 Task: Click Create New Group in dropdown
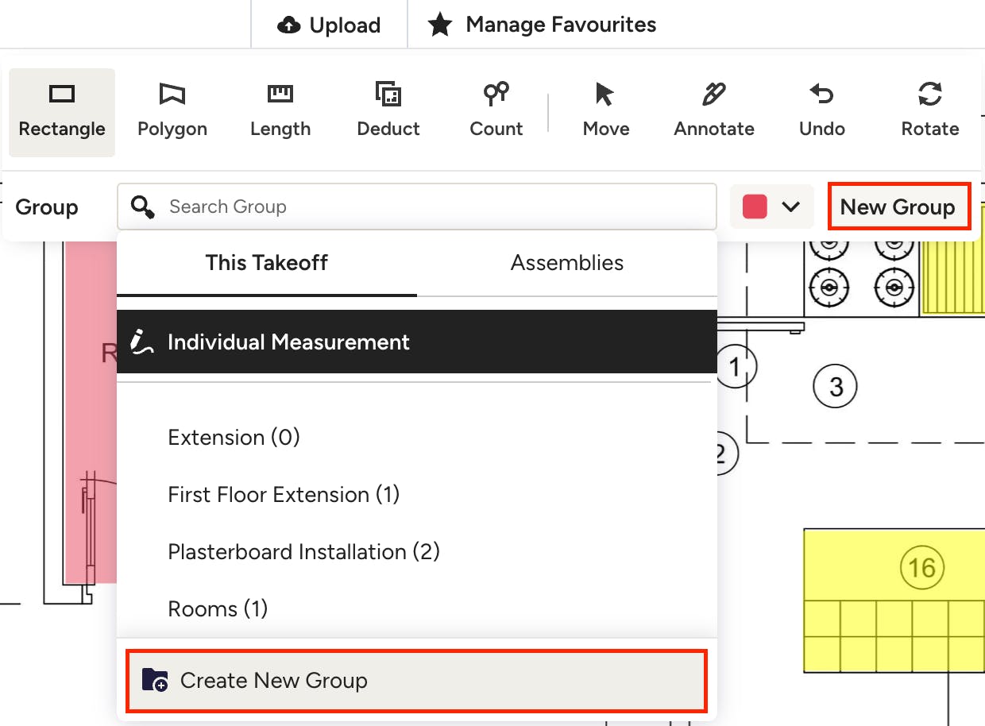tap(416, 681)
